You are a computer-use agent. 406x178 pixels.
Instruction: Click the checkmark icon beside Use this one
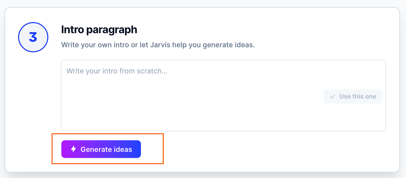[333, 97]
